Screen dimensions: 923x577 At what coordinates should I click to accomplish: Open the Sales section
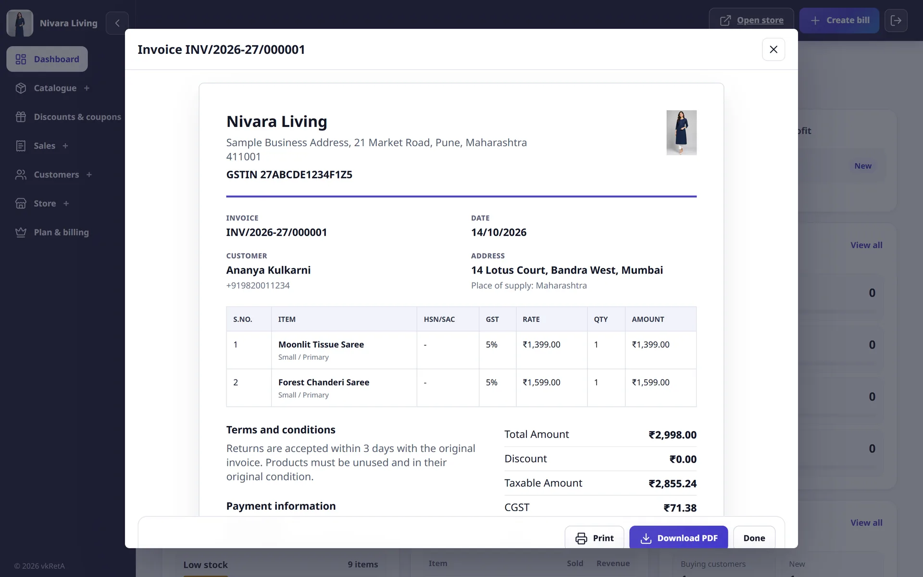pyautogui.click(x=44, y=146)
